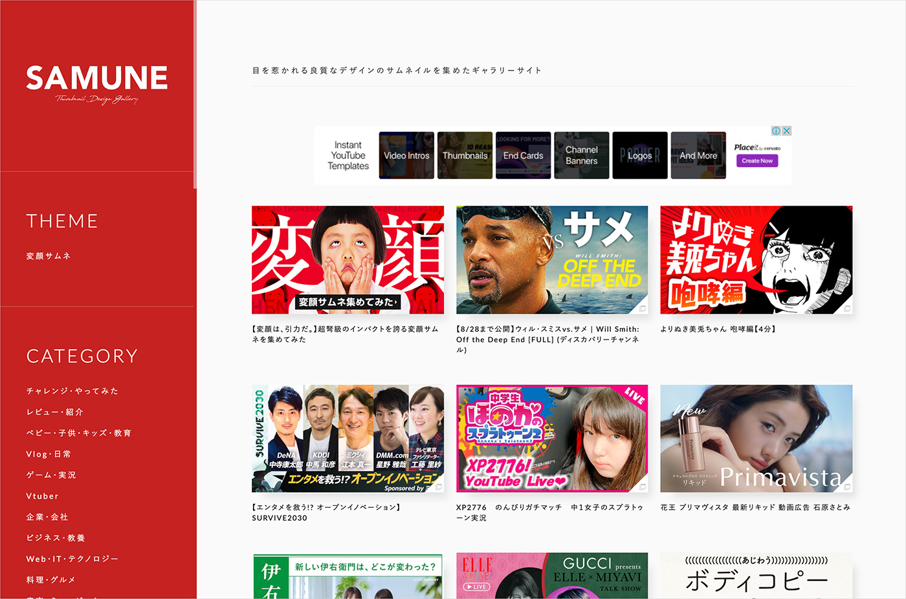Screen dimensions: 906x599
Task: Select the チャレンジ・やってみた category
Action: tap(72, 391)
